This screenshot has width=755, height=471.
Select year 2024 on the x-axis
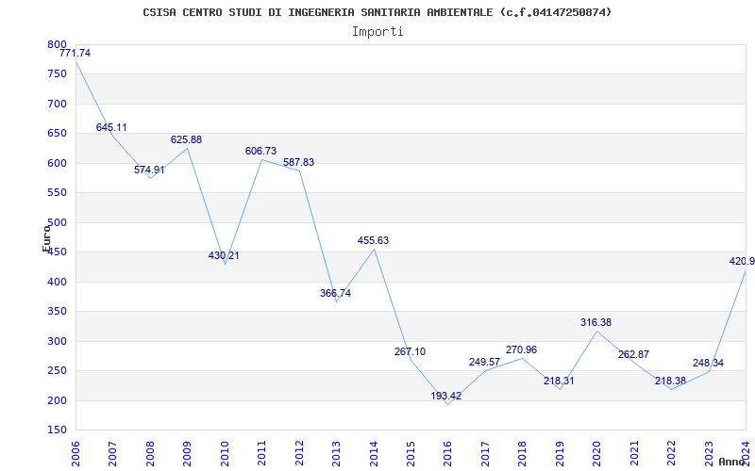[746, 453]
